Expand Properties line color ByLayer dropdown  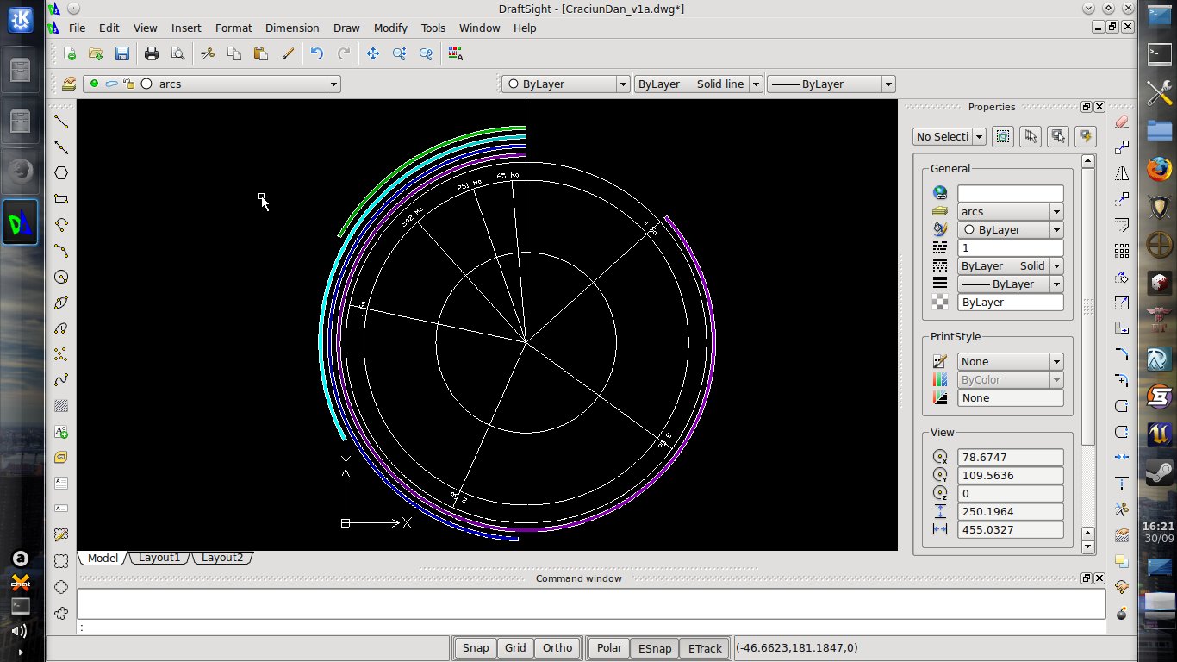coord(1056,229)
